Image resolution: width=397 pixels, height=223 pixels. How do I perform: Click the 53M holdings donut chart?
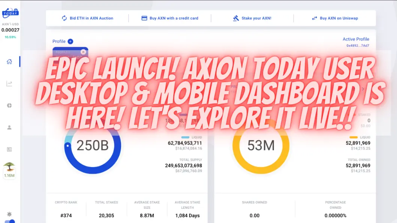click(261, 146)
